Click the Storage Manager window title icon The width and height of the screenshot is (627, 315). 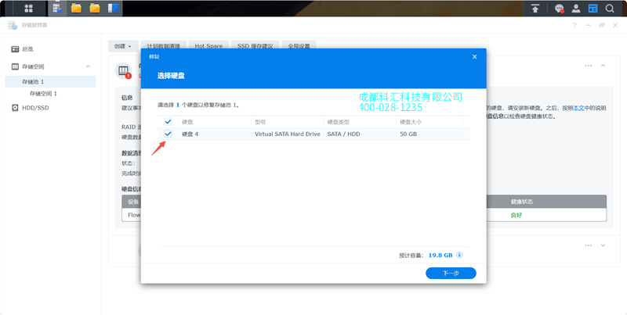tap(13, 25)
